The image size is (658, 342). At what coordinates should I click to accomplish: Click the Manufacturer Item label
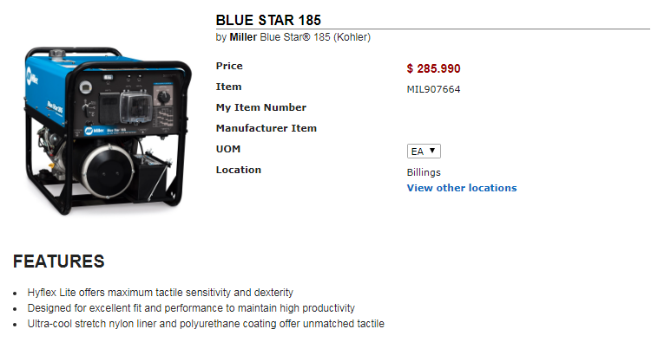coord(266,128)
